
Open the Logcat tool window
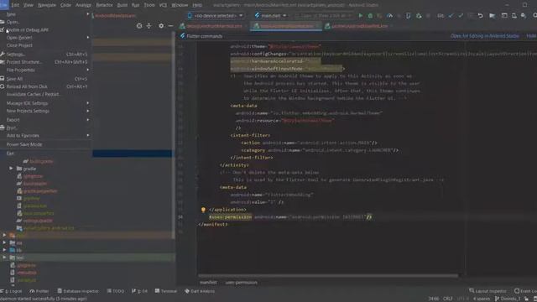pos(11,291)
